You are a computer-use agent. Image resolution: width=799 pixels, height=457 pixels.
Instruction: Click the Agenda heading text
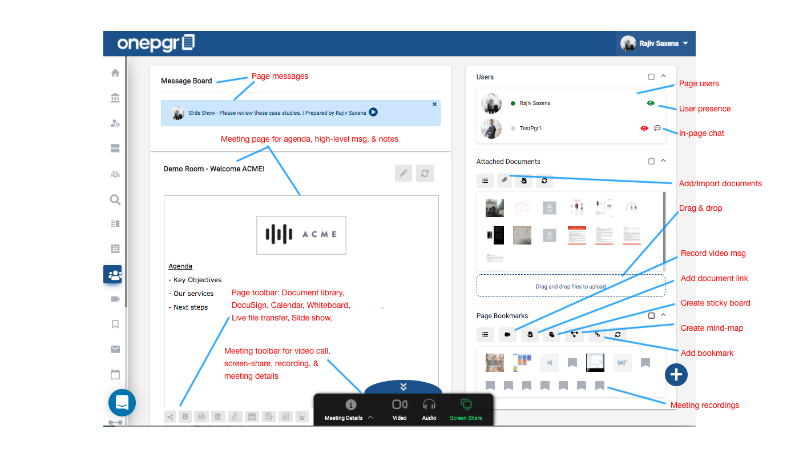click(180, 266)
